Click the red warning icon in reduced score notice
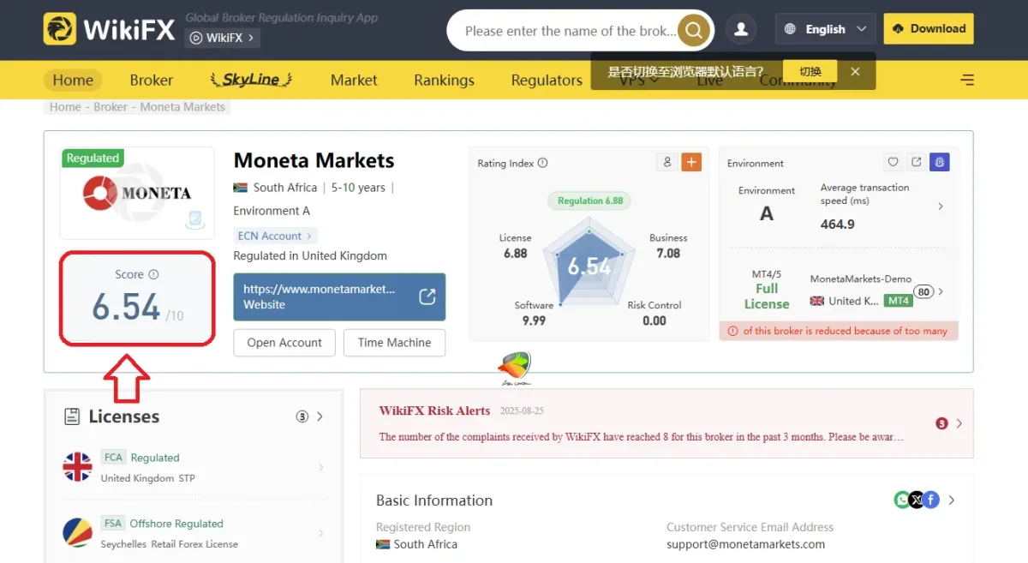The height and width of the screenshot is (563, 1028). point(732,331)
